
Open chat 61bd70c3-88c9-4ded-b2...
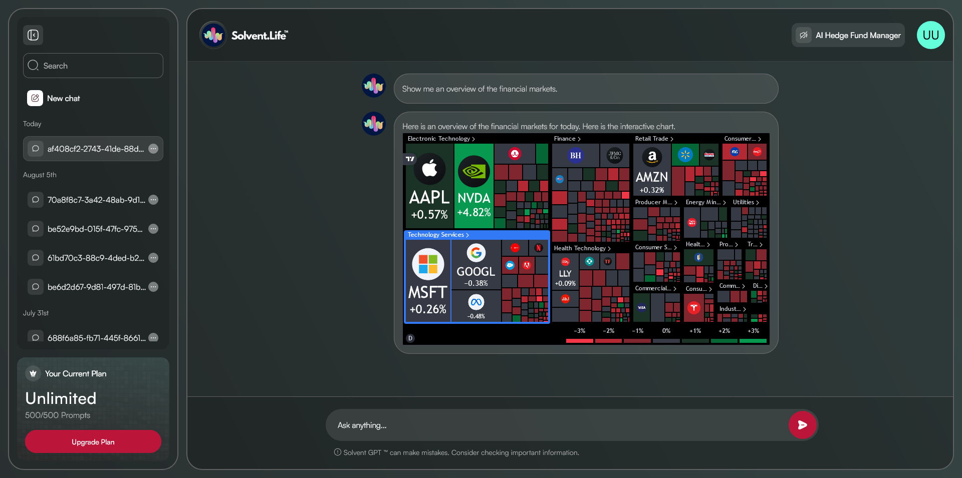93,258
